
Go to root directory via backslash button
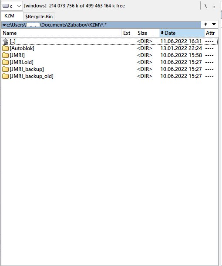coord(205,6)
